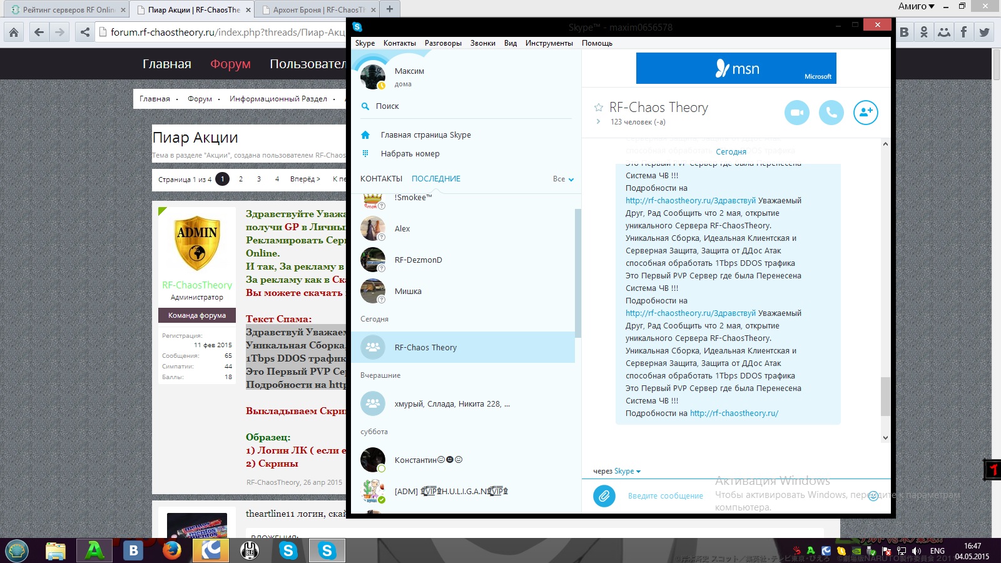The height and width of the screenshot is (563, 1001).
Task: Click the Skype search magnifier icon
Action: pos(365,106)
